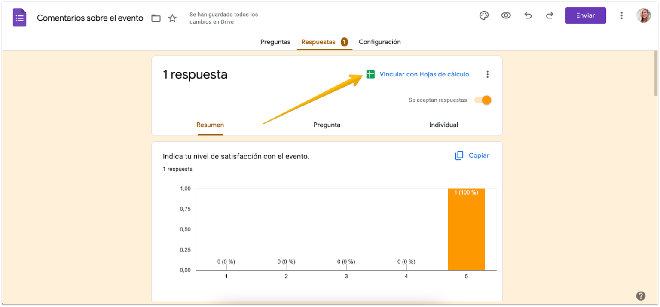Viewport: 660px width, 307px height.
Task: Click the green Hojas de cálculo spreadsheet icon
Action: (370, 74)
